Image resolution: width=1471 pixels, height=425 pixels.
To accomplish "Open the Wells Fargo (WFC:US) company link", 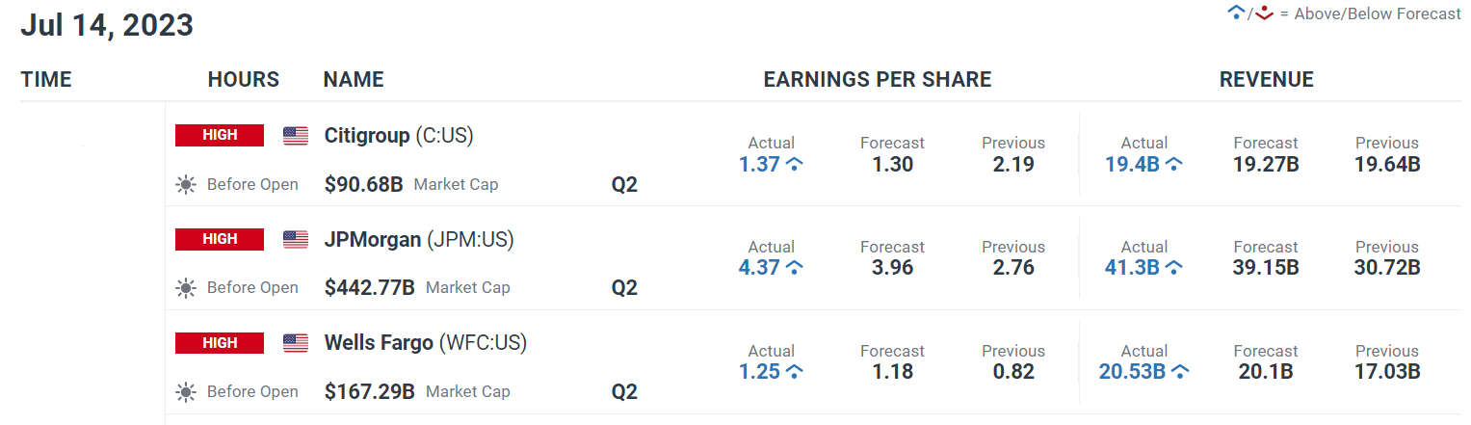I will coord(426,343).
